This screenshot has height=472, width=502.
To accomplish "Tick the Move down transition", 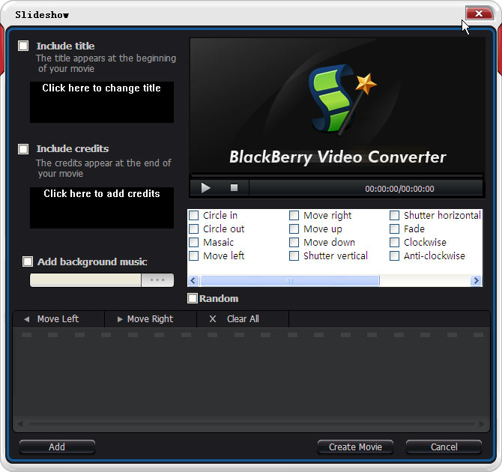I will [294, 242].
